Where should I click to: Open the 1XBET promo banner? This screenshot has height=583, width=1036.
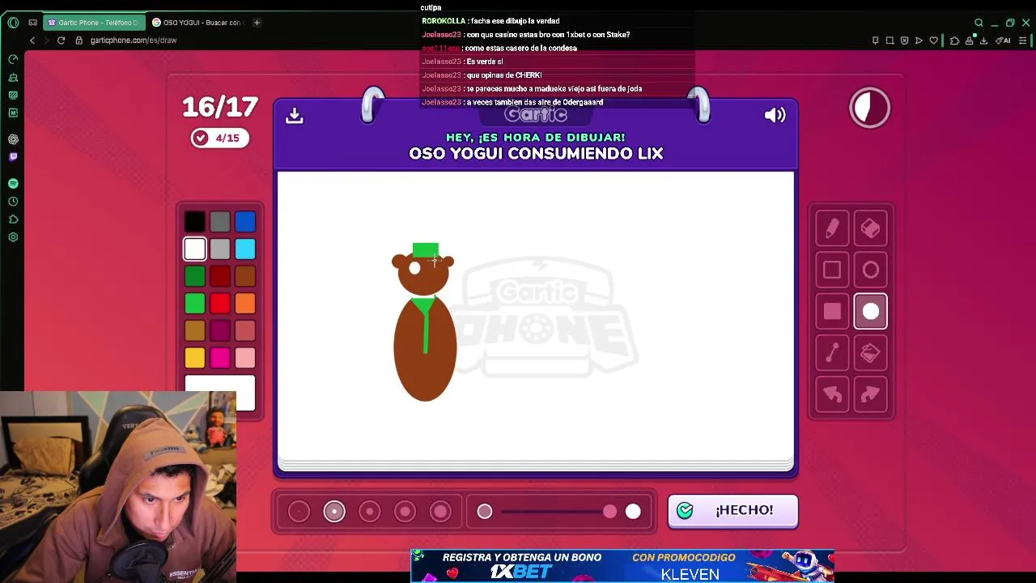[622, 565]
